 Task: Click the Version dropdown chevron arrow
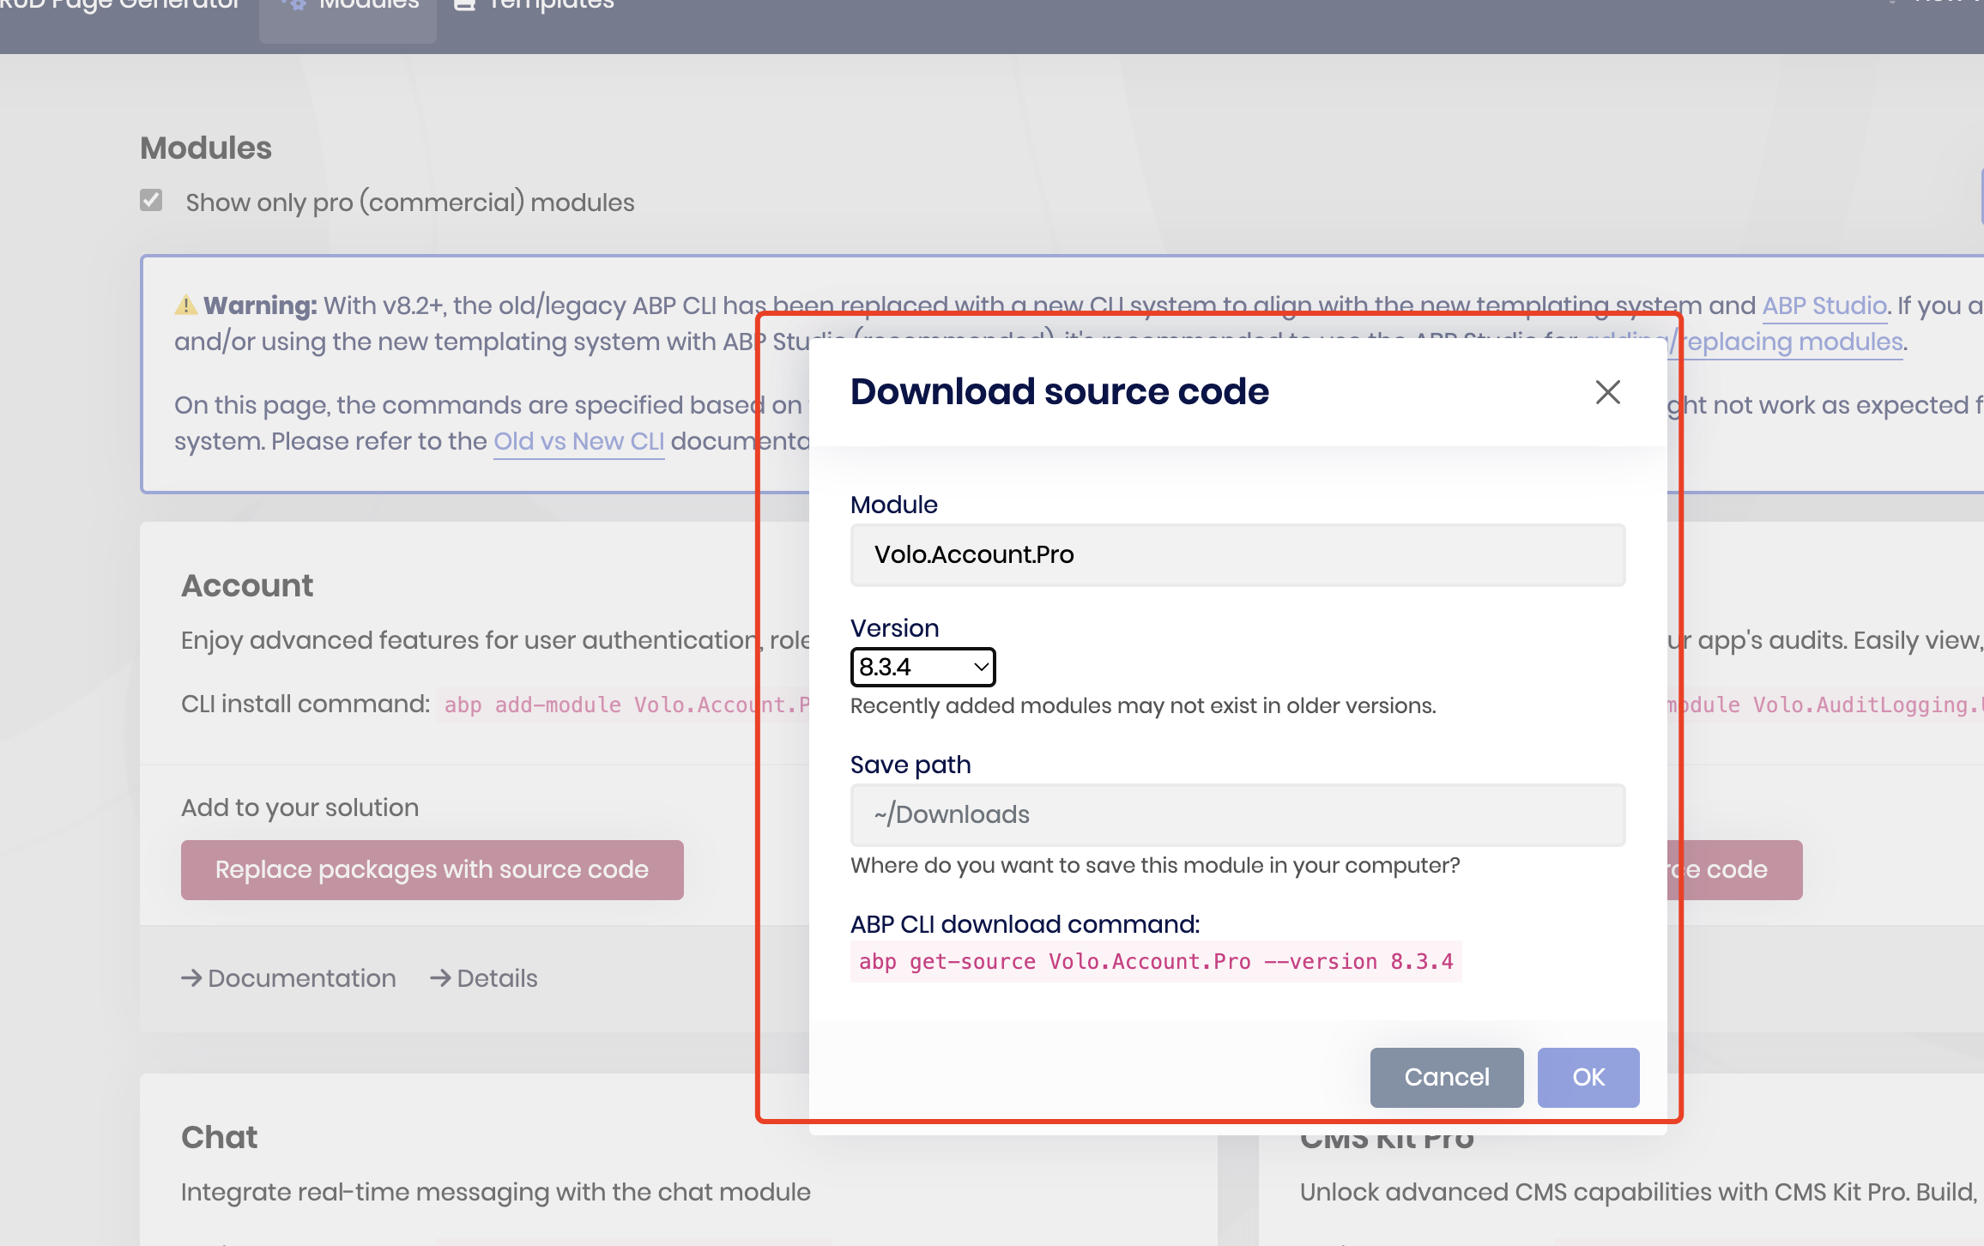coord(981,667)
